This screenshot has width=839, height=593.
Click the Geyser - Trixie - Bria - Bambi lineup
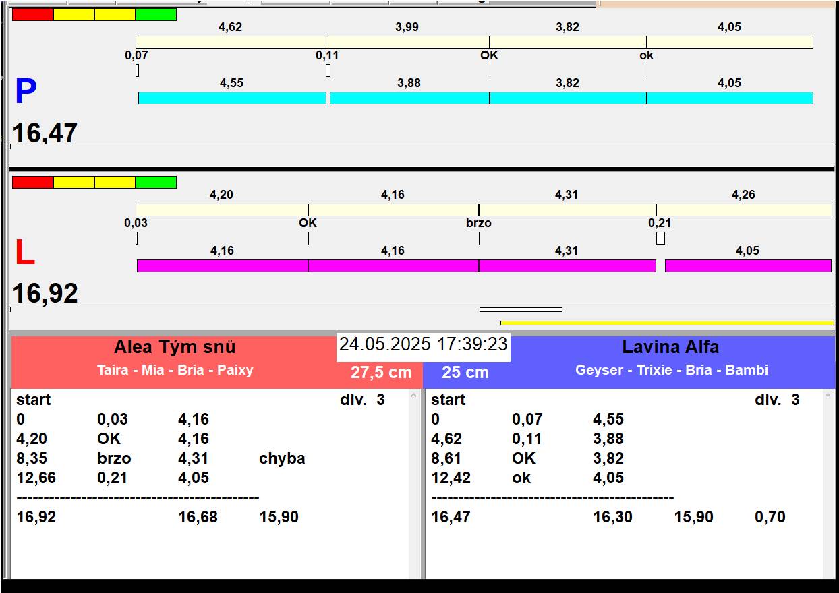(672, 370)
